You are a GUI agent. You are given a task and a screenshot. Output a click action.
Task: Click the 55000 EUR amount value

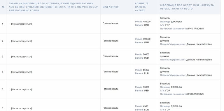(146, 70)
